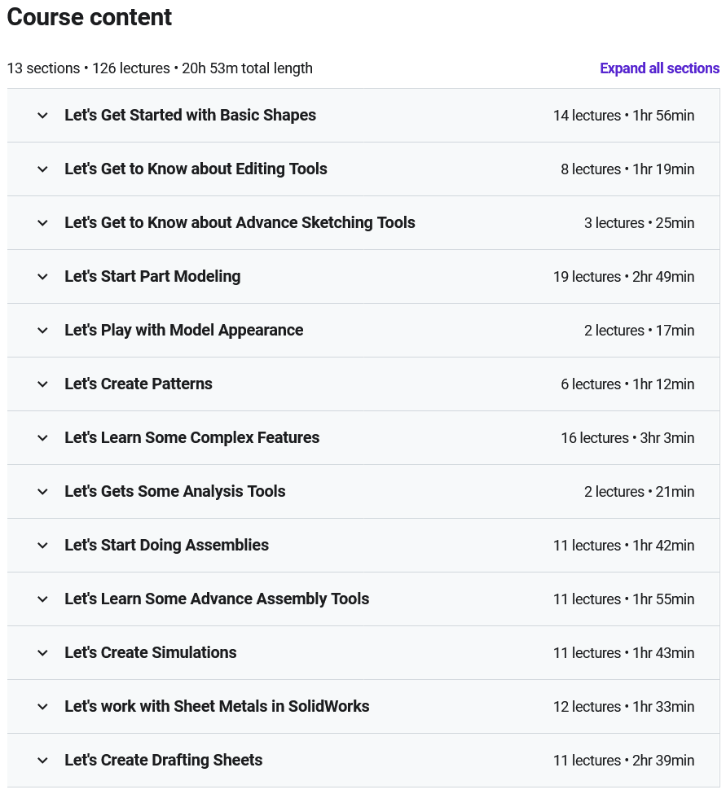This screenshot has width=726, height=794.
Task: Click '14 lectures • 1hr 56min' summary
Action: point(623,116)
